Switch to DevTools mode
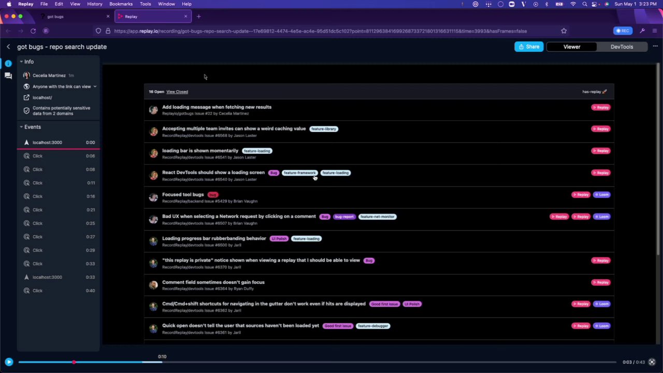This screenshot has width=663, height=373. 622,47
